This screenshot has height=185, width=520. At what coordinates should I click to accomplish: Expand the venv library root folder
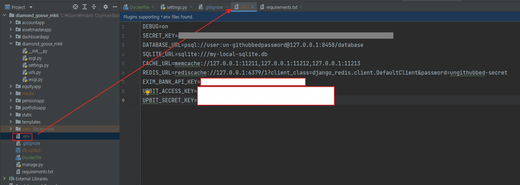pyautogui.click(x=11, y=129)
